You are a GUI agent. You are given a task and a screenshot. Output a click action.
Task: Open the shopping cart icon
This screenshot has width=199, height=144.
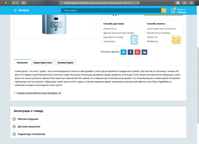tap(173, 11)
